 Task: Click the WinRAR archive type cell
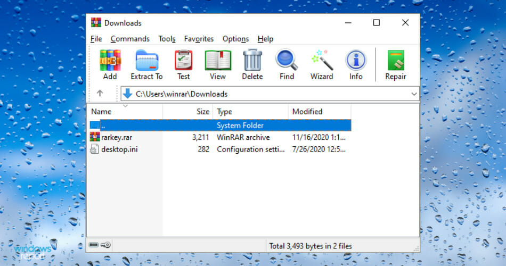click(x=243, y=137)
